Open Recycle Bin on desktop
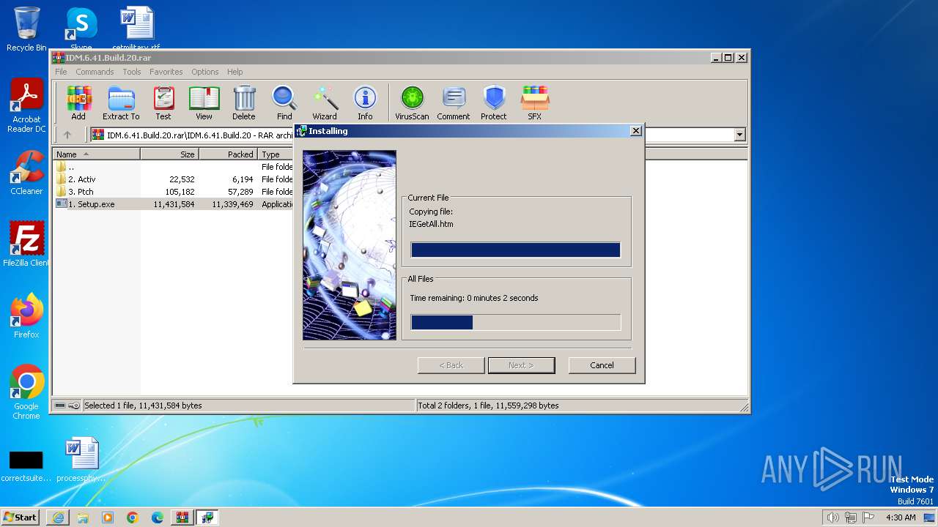Screen dimensions: 938x527 pos(26,29)
